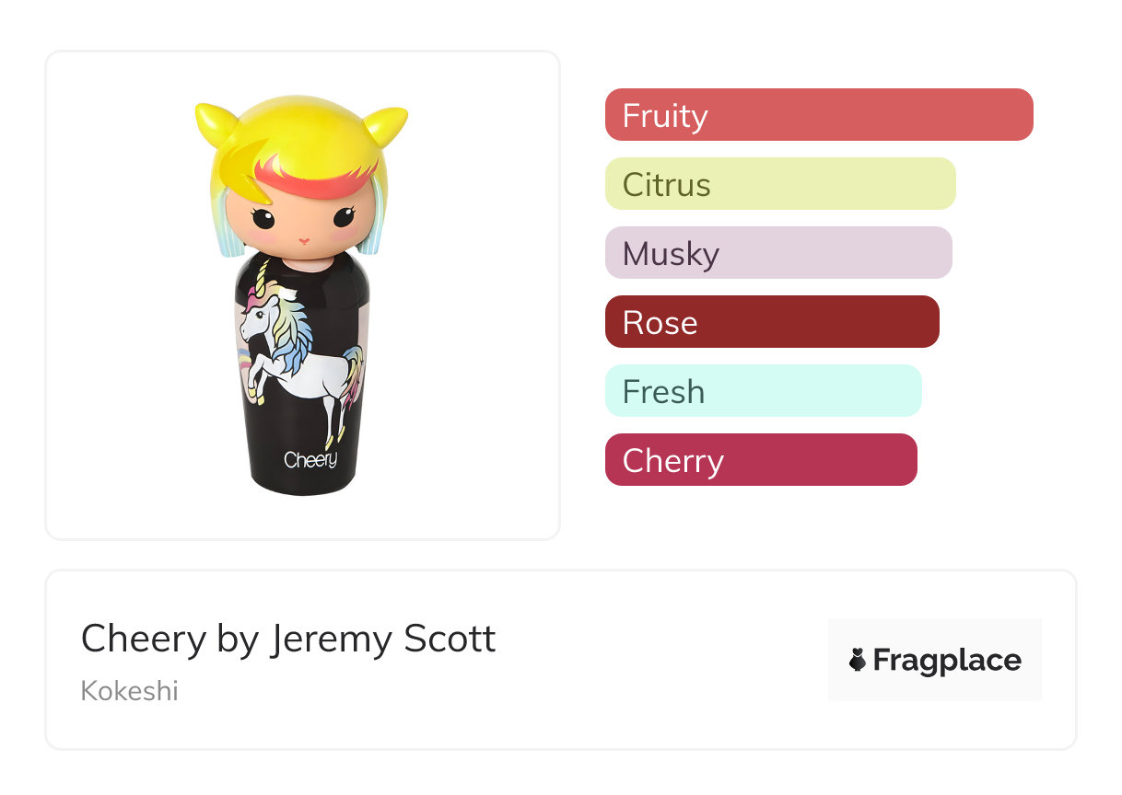The image size is (1122, 795).
Task: Click the doll's red-pink bangs
Action: (318, 173)
